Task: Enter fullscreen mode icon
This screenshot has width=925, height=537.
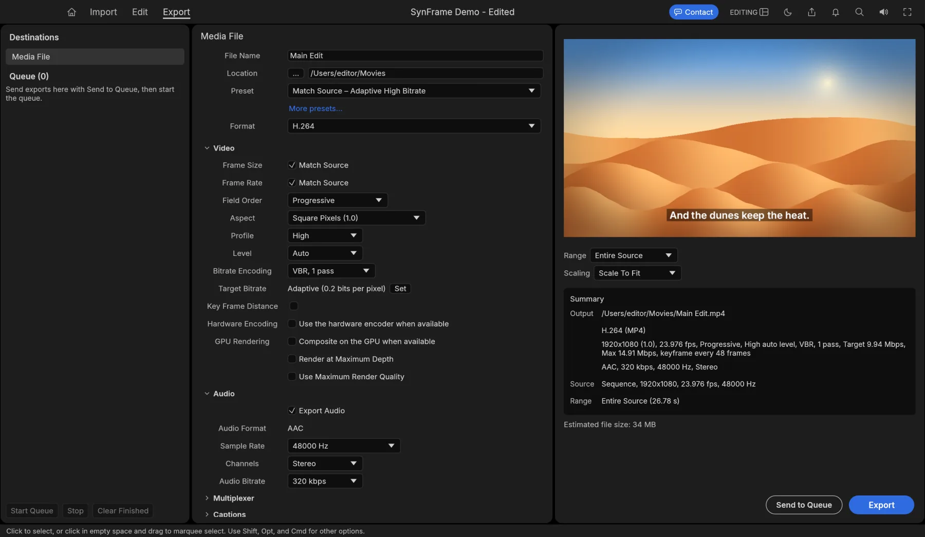Action: [x=908, y=12]
